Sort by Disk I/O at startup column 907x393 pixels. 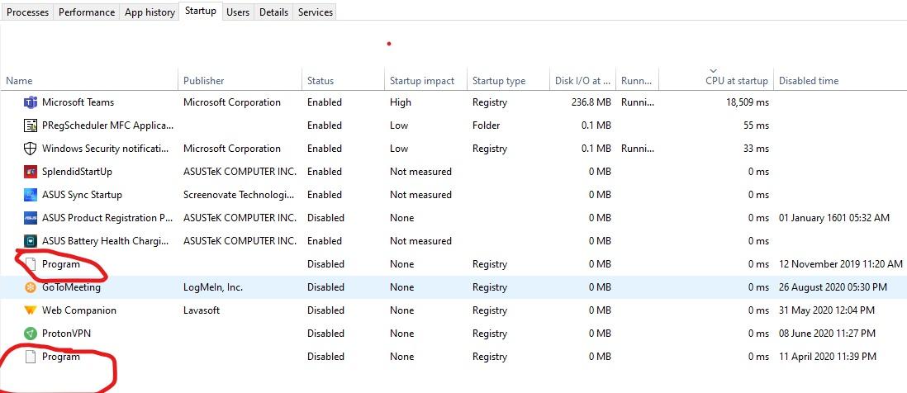pyautogui.click(x=582, y=81)
